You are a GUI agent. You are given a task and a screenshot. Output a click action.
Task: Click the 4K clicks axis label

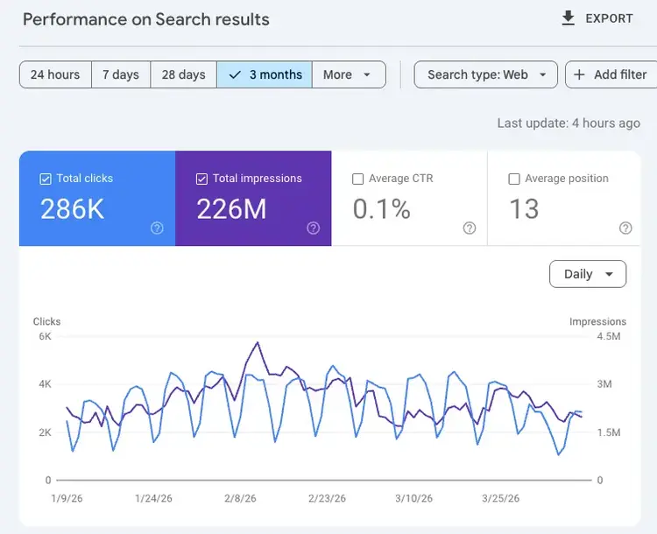click(45, 384)
